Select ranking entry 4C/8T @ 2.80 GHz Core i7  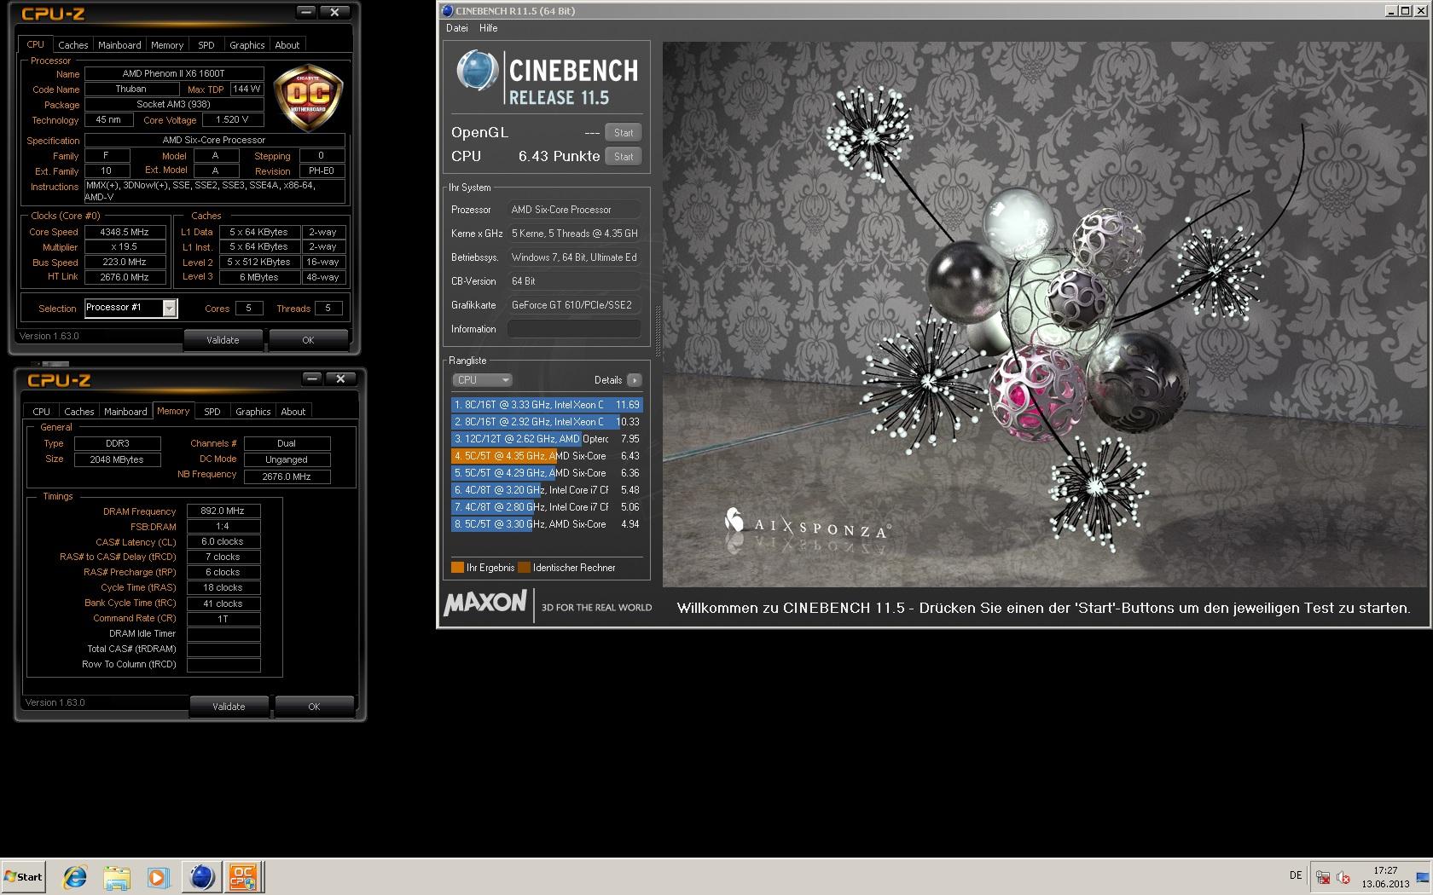click(x=547, y=507)
